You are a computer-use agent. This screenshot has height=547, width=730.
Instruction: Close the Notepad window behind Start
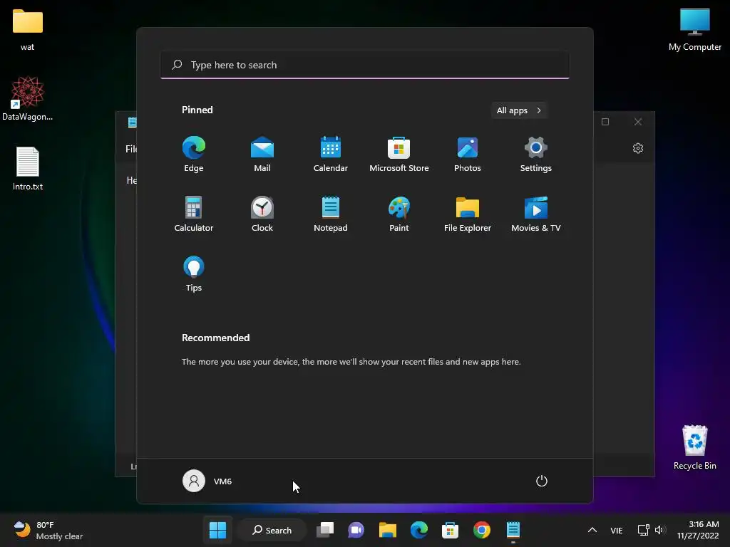638,121
